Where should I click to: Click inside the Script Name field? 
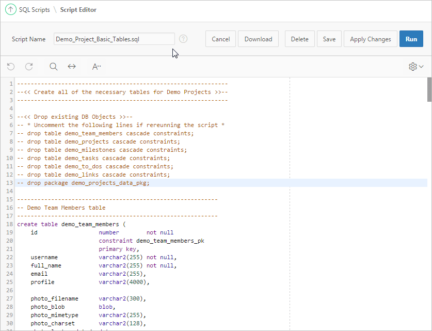click(x=114, y=39)
